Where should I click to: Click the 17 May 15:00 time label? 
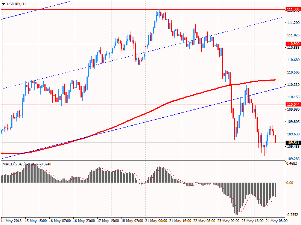coord(108,221)
